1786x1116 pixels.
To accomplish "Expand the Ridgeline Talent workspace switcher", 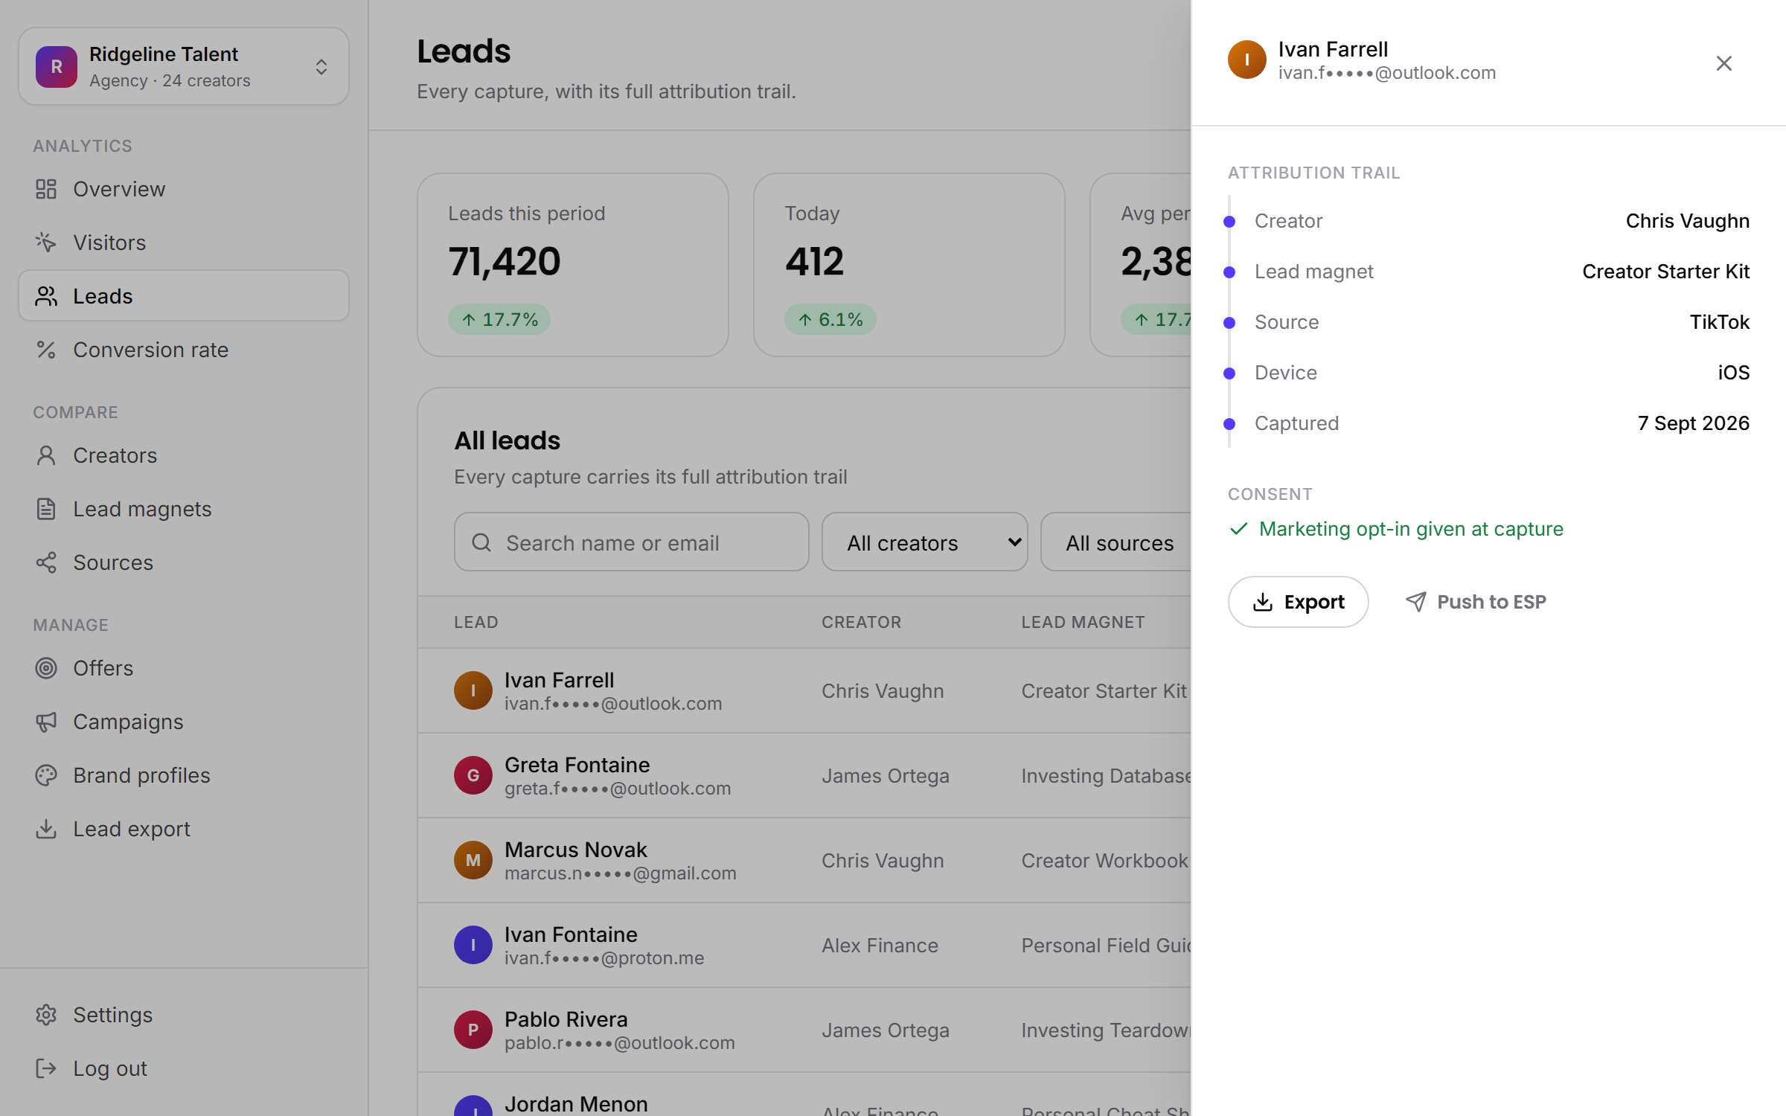I will [184, 66].
